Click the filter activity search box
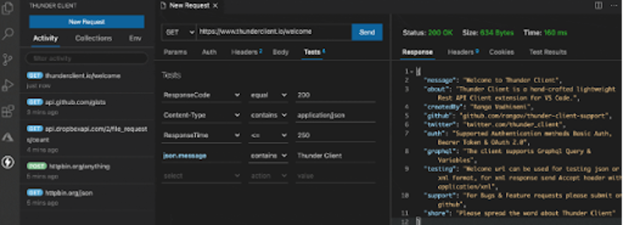623x225 pixels. point(87,59)
